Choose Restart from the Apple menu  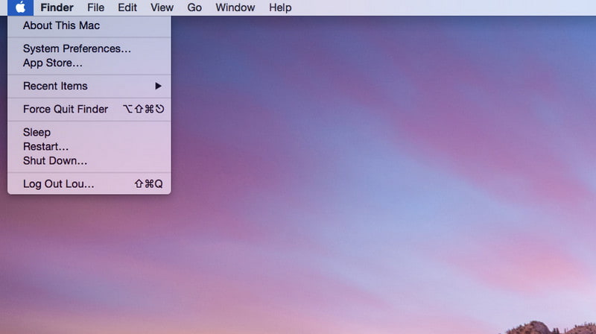click(x=45, y=146)
